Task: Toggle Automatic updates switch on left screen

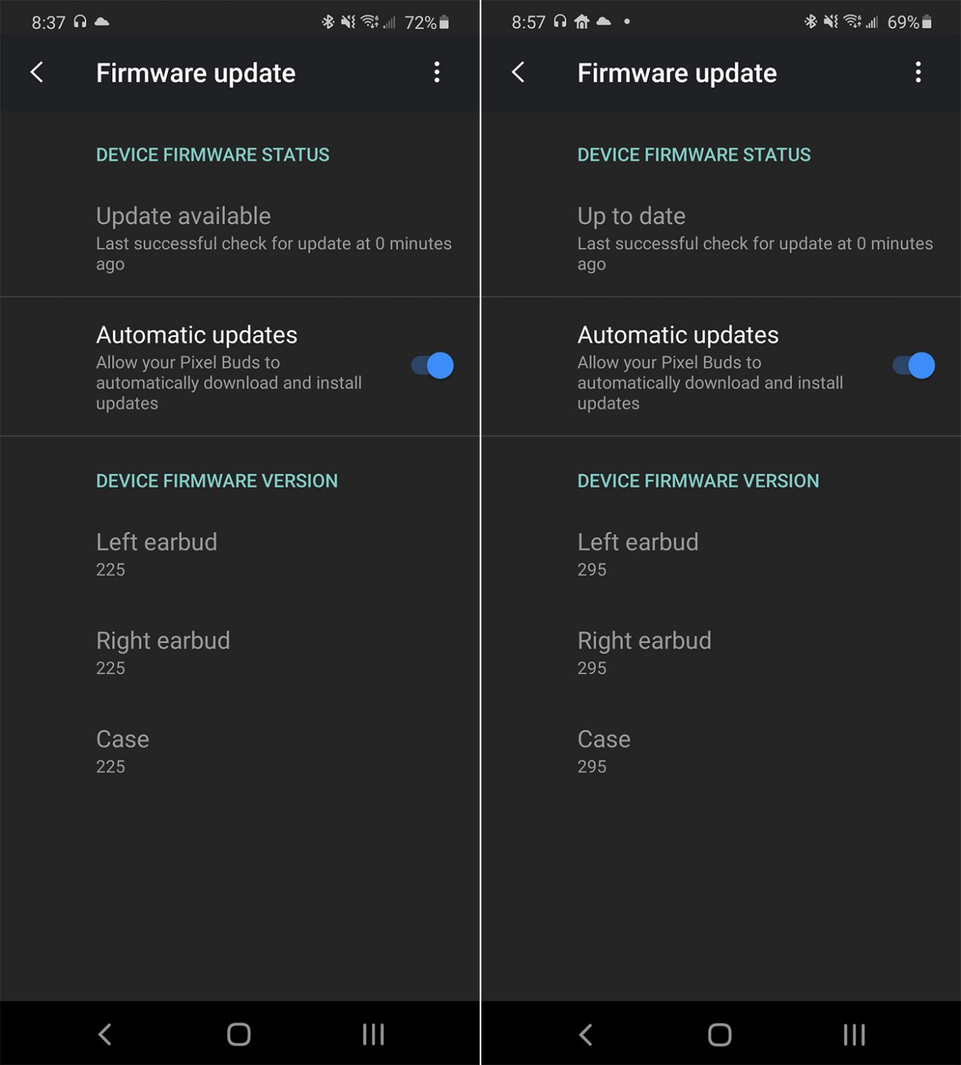Action: [433, 366]
